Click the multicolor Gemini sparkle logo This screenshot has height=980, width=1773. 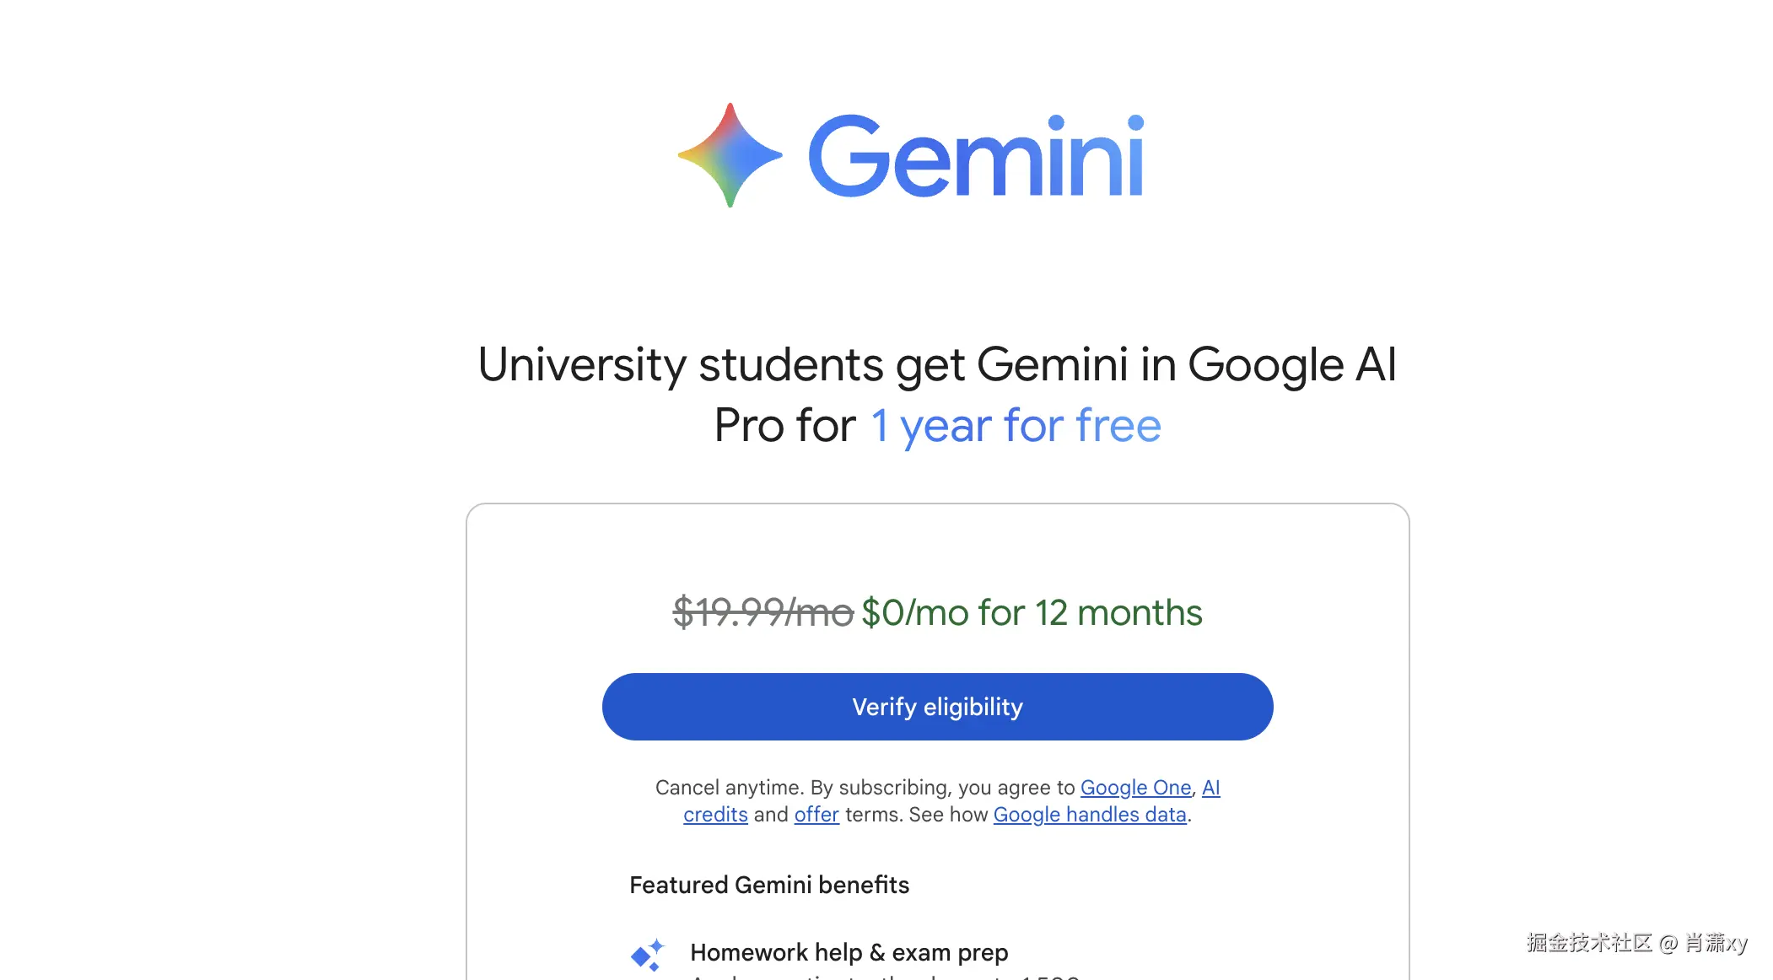[730, 155]
